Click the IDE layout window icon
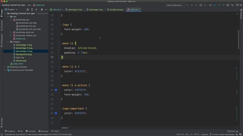Screen dimensions: 243x136 pyautogui.click(x=237, y=5)
